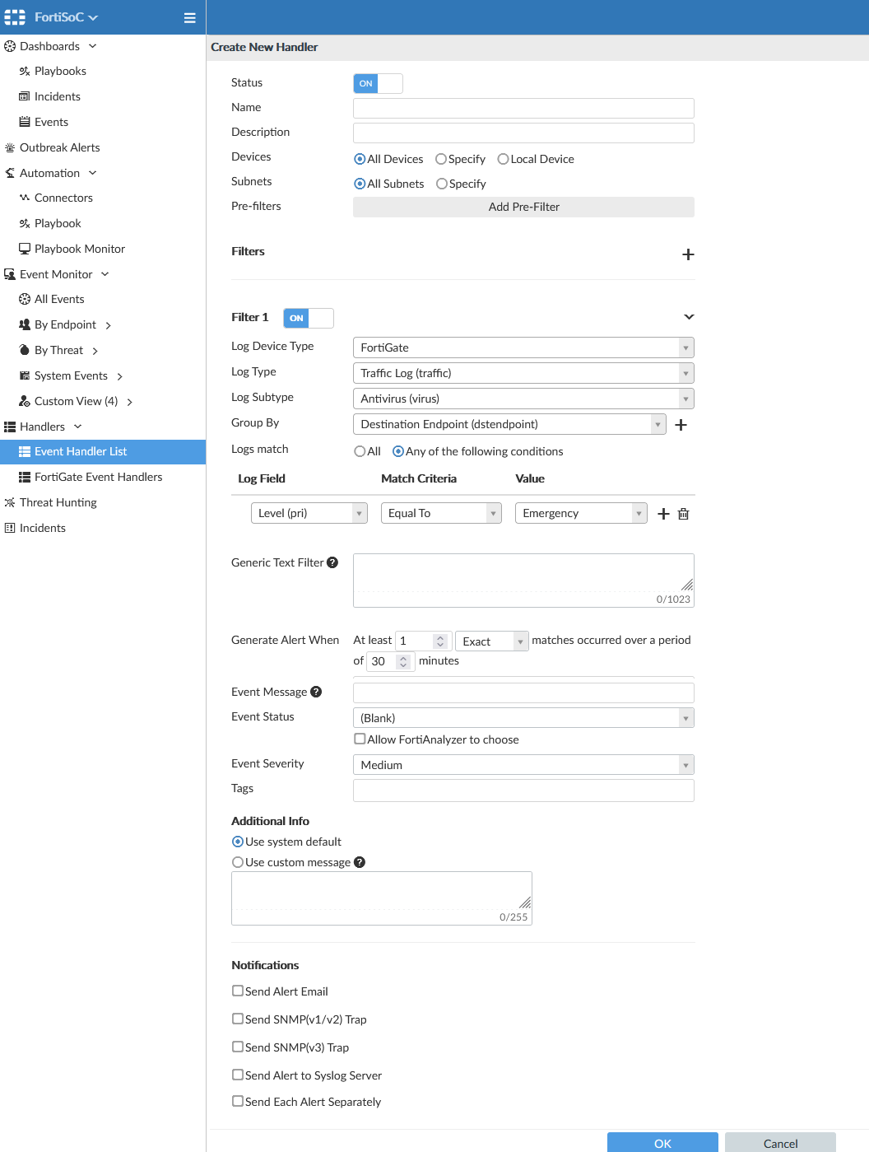Click the All Events icon
This screenshot has height=1152, width=869.
click(25, 299)
